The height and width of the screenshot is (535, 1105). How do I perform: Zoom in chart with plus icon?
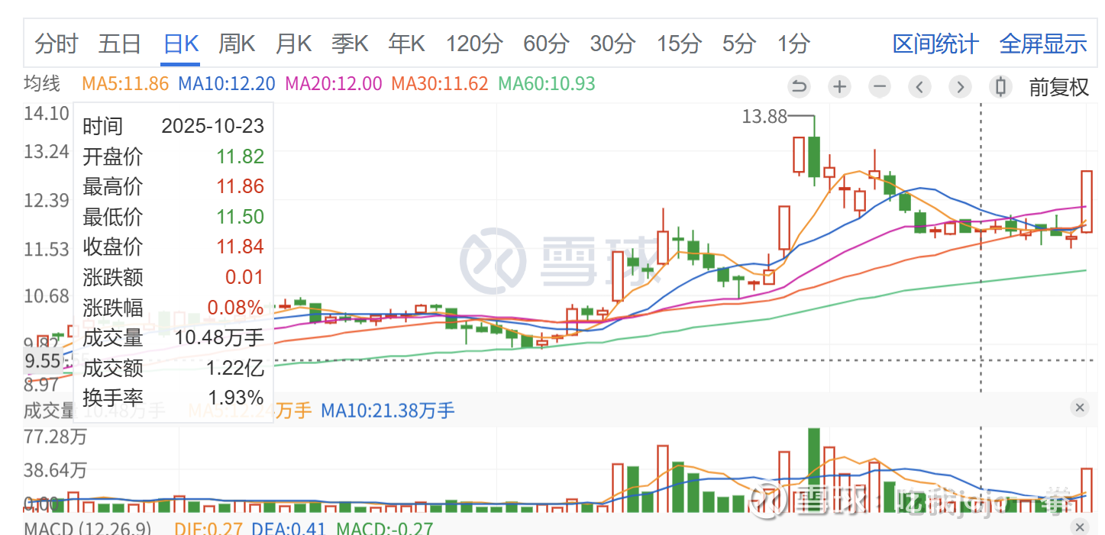839,86
